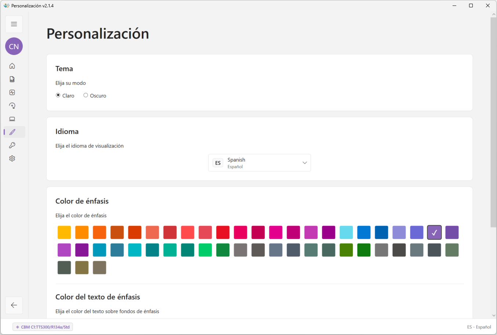Screen dimensions: 497x335
Task: Go to the Home page icon
Action: point(12,66)
